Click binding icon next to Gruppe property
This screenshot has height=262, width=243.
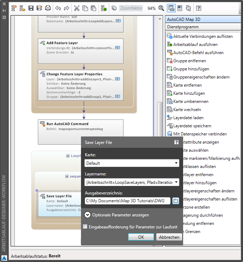click(x=118, y=97)
